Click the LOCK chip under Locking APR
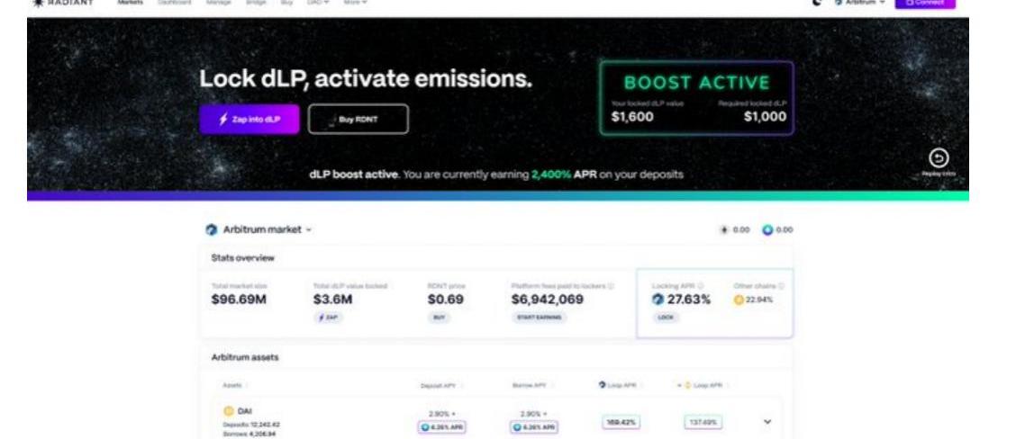This screenshot has width=1016, height=439. coord(665,318)
